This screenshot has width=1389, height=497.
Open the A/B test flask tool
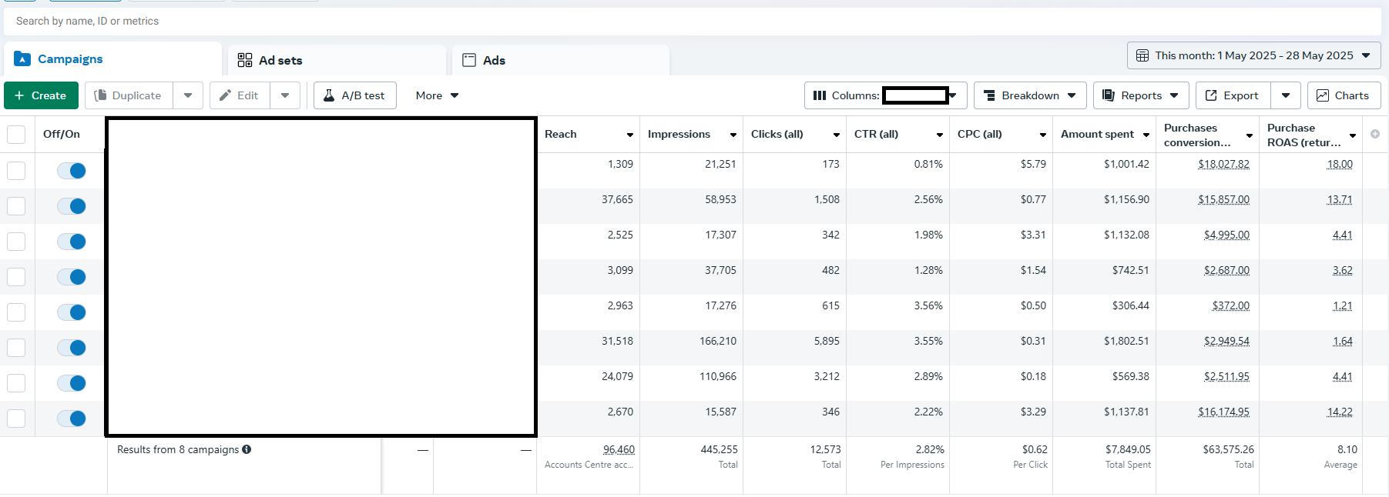(x=354, y=95)
